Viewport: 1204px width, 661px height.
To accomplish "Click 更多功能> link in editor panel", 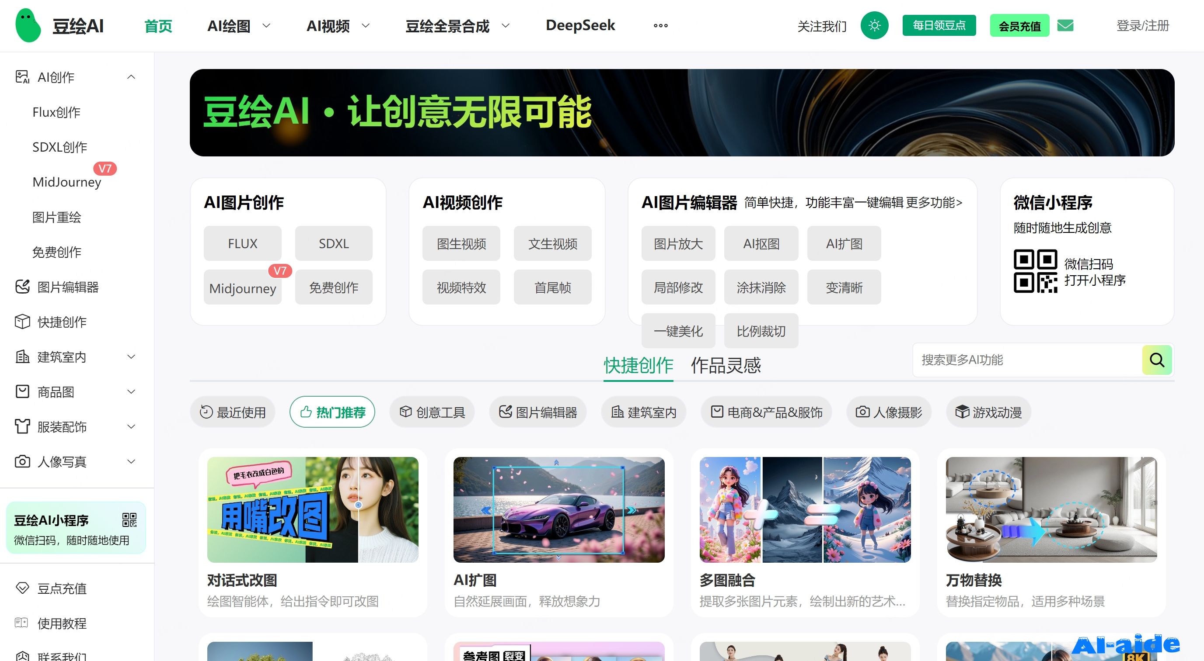I will [934, 203].
